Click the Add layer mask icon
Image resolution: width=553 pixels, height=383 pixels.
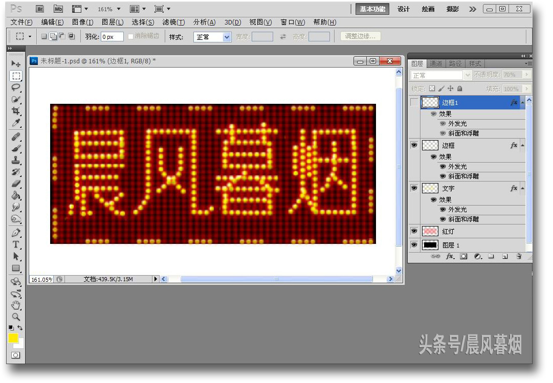tap(463, 256)
